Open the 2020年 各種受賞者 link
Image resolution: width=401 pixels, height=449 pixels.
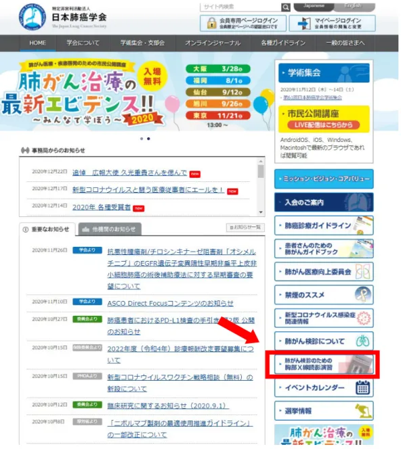pyautogui.click(x=102, y=207)
